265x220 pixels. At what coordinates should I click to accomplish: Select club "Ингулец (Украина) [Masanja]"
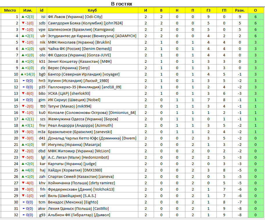tap(74, 145)
